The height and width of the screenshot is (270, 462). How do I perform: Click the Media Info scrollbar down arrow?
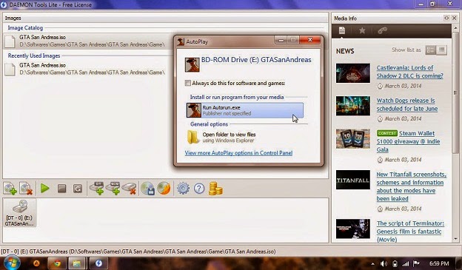point(456,239)
